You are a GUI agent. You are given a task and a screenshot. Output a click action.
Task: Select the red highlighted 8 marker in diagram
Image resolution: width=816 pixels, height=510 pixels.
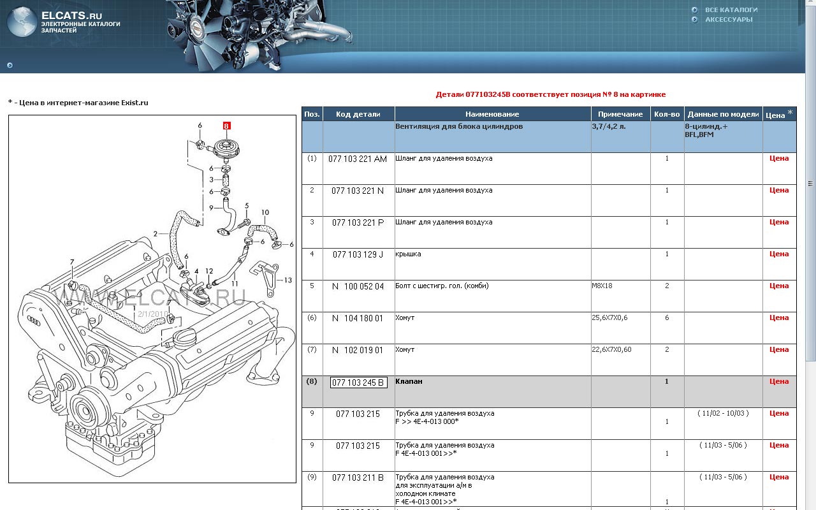coord(226,126)
